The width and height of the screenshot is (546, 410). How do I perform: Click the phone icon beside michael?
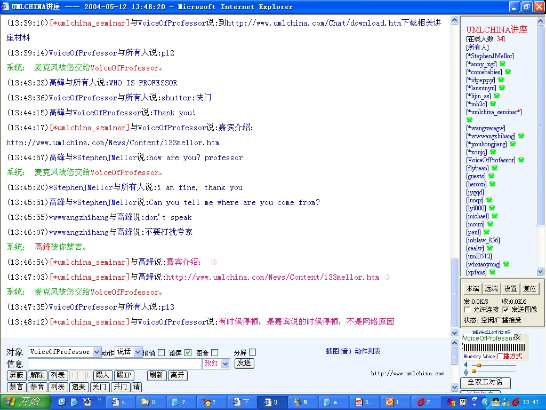(494, 217)
